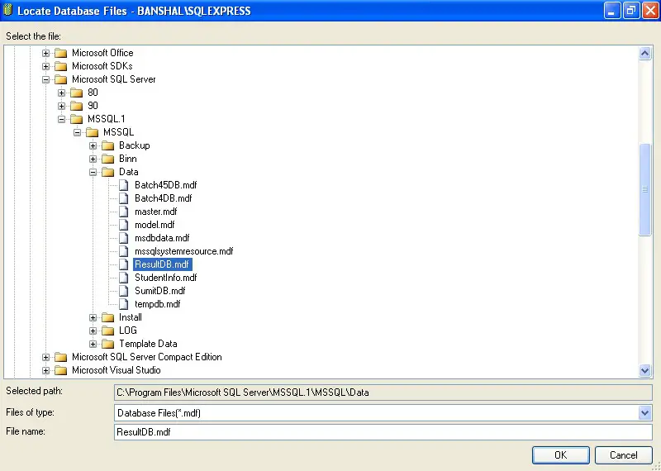The height and width of the screenshot is (471, 661).
Task: Collapse the Data folder node
Action: coord(93,173)
